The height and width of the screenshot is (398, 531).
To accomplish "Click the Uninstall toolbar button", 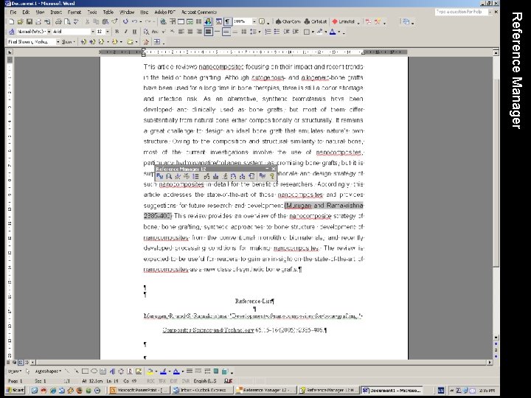I will (344, 21).
